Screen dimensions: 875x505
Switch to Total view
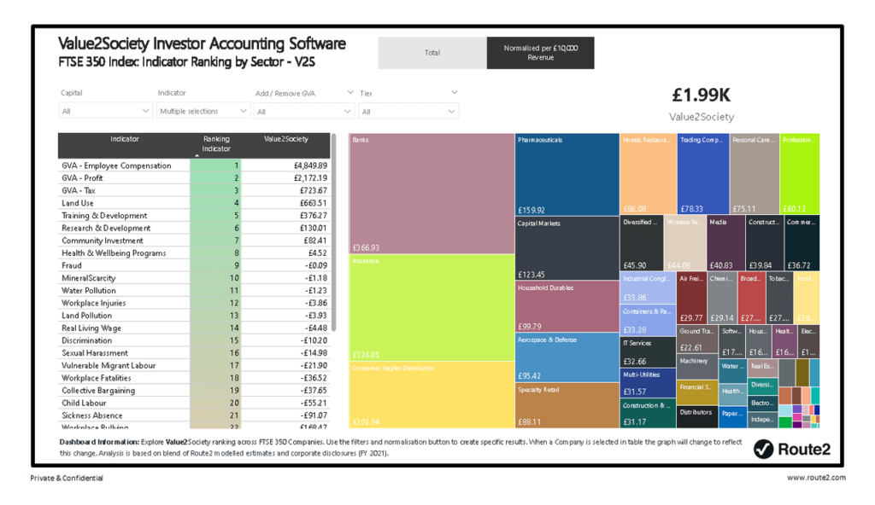432,53
